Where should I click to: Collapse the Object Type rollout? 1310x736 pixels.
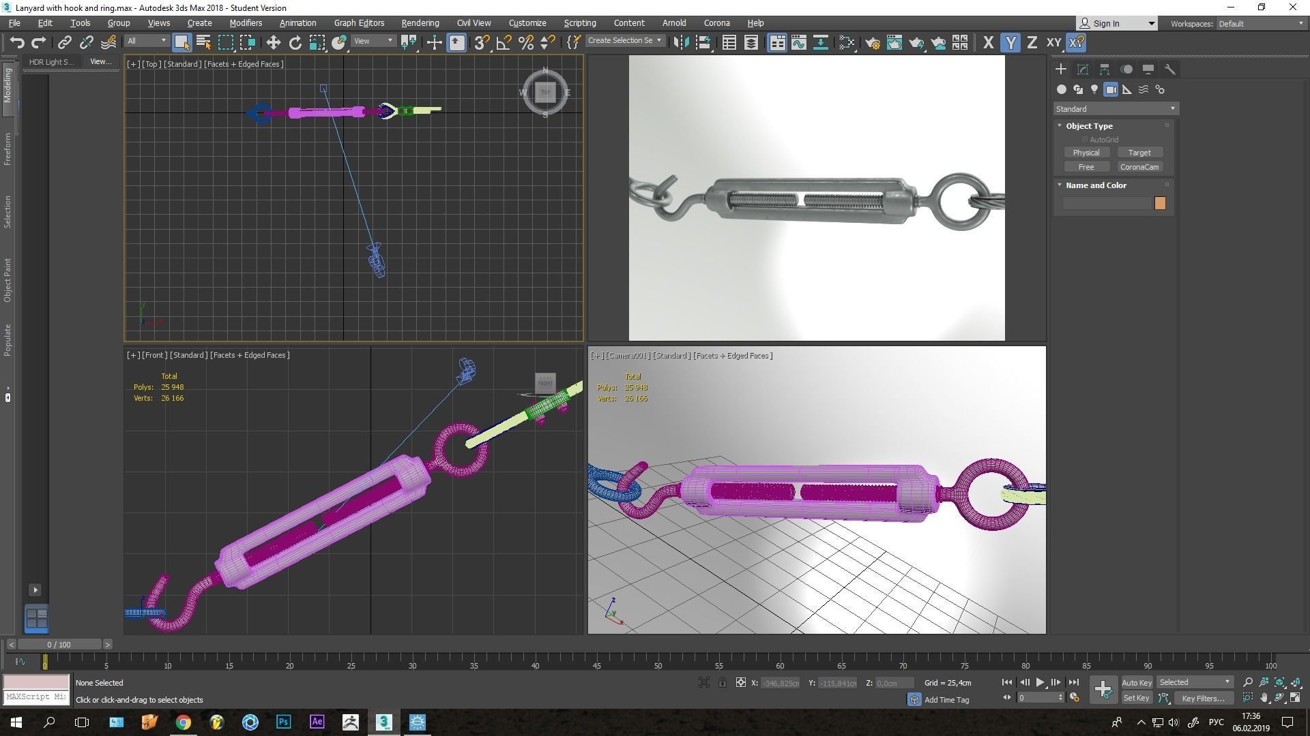1089,126
